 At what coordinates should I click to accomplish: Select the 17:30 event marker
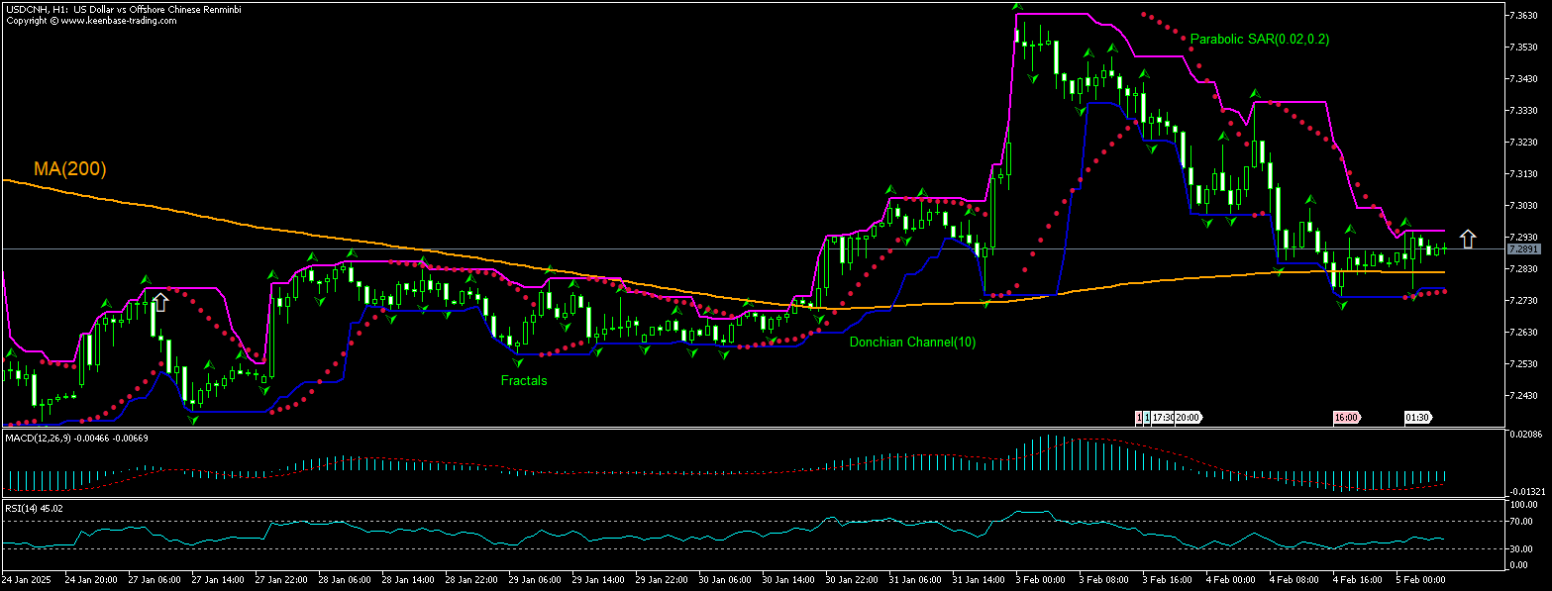(1163, 418)
